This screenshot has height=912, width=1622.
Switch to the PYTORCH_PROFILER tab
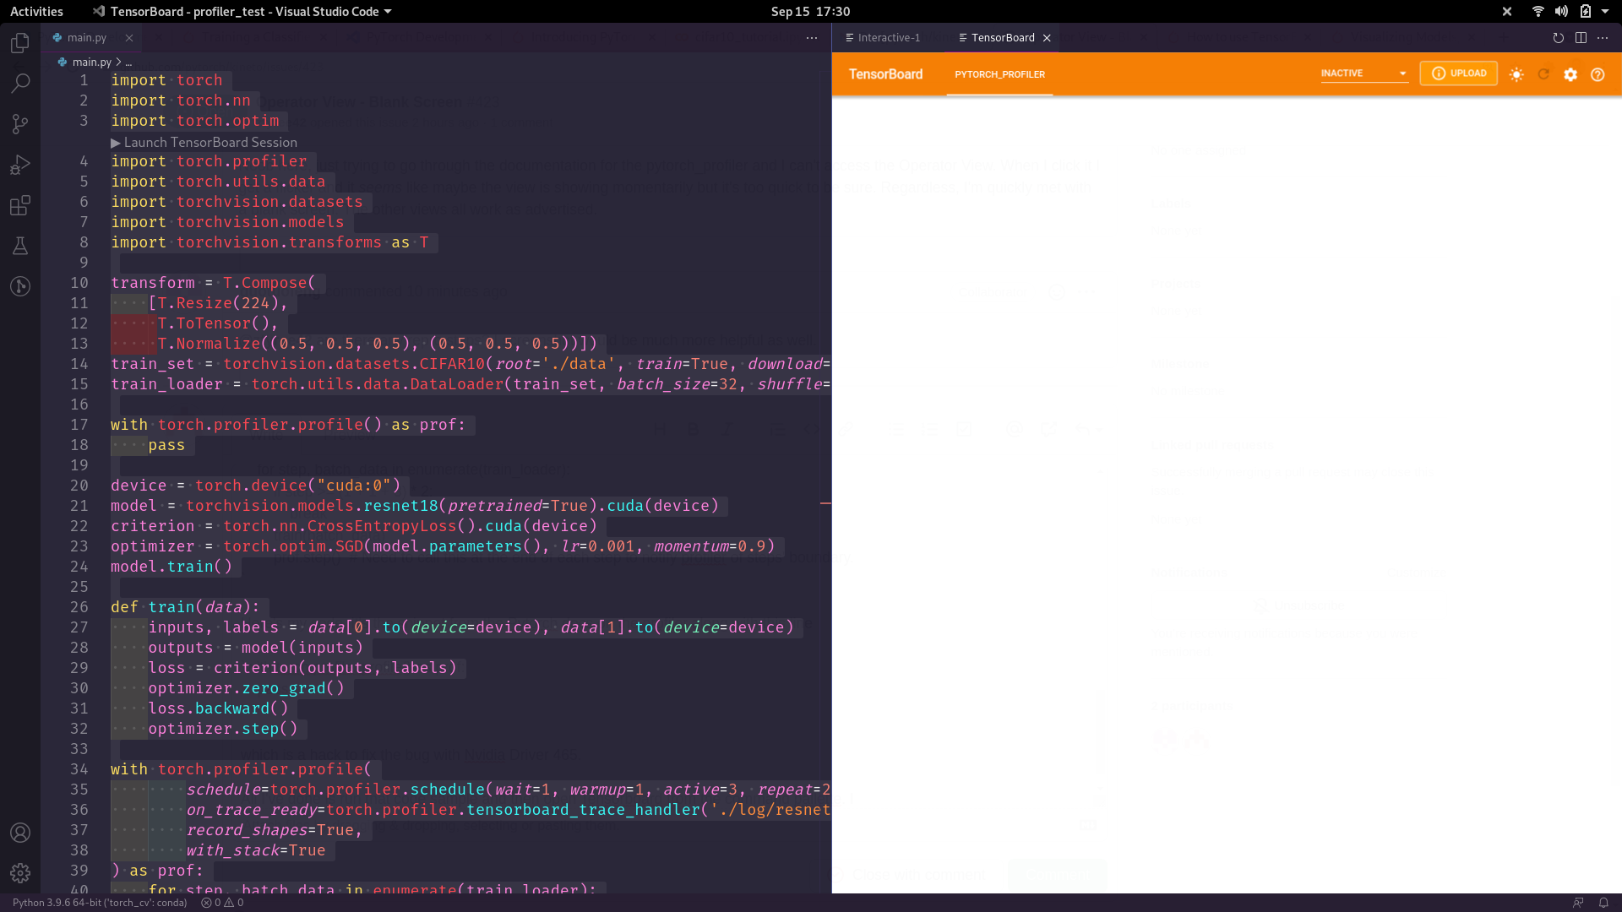point(1000,74)
